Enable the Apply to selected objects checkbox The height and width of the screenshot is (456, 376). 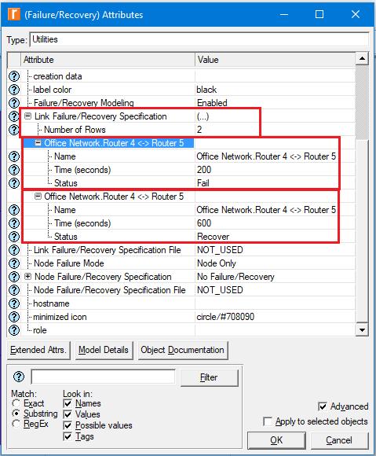click(x=268, y=421)
